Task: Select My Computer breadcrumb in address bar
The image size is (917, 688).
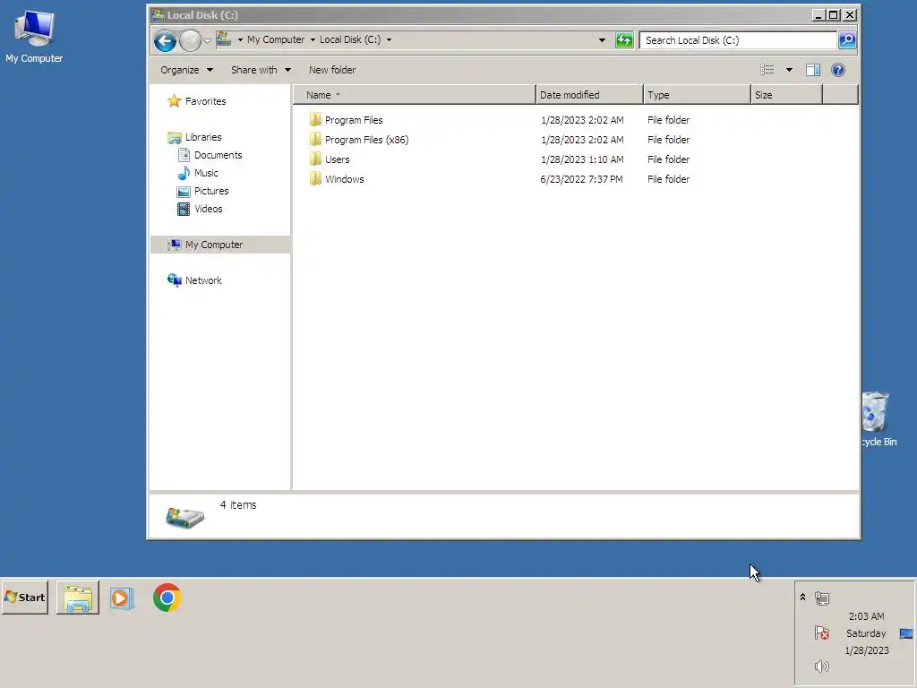Action: (x=276, y=39)
